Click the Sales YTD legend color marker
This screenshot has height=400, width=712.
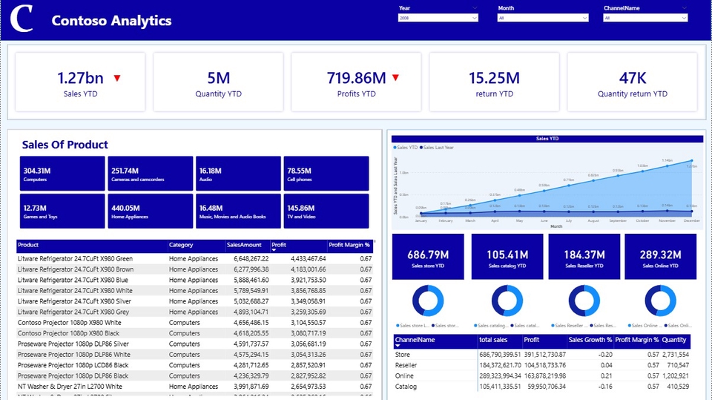click(x=395, y=148)
